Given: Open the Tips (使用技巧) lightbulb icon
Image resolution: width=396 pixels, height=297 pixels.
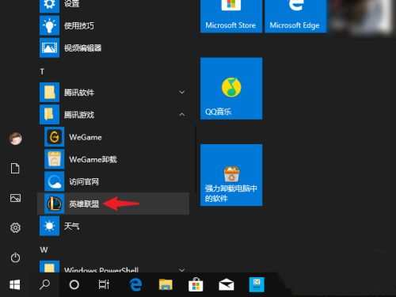Looking at the screenshot, I should tap(49, 25).
